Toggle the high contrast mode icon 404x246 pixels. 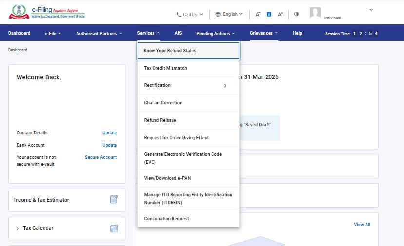(296, 14)
